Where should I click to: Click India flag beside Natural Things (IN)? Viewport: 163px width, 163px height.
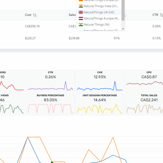pos(81,24)
